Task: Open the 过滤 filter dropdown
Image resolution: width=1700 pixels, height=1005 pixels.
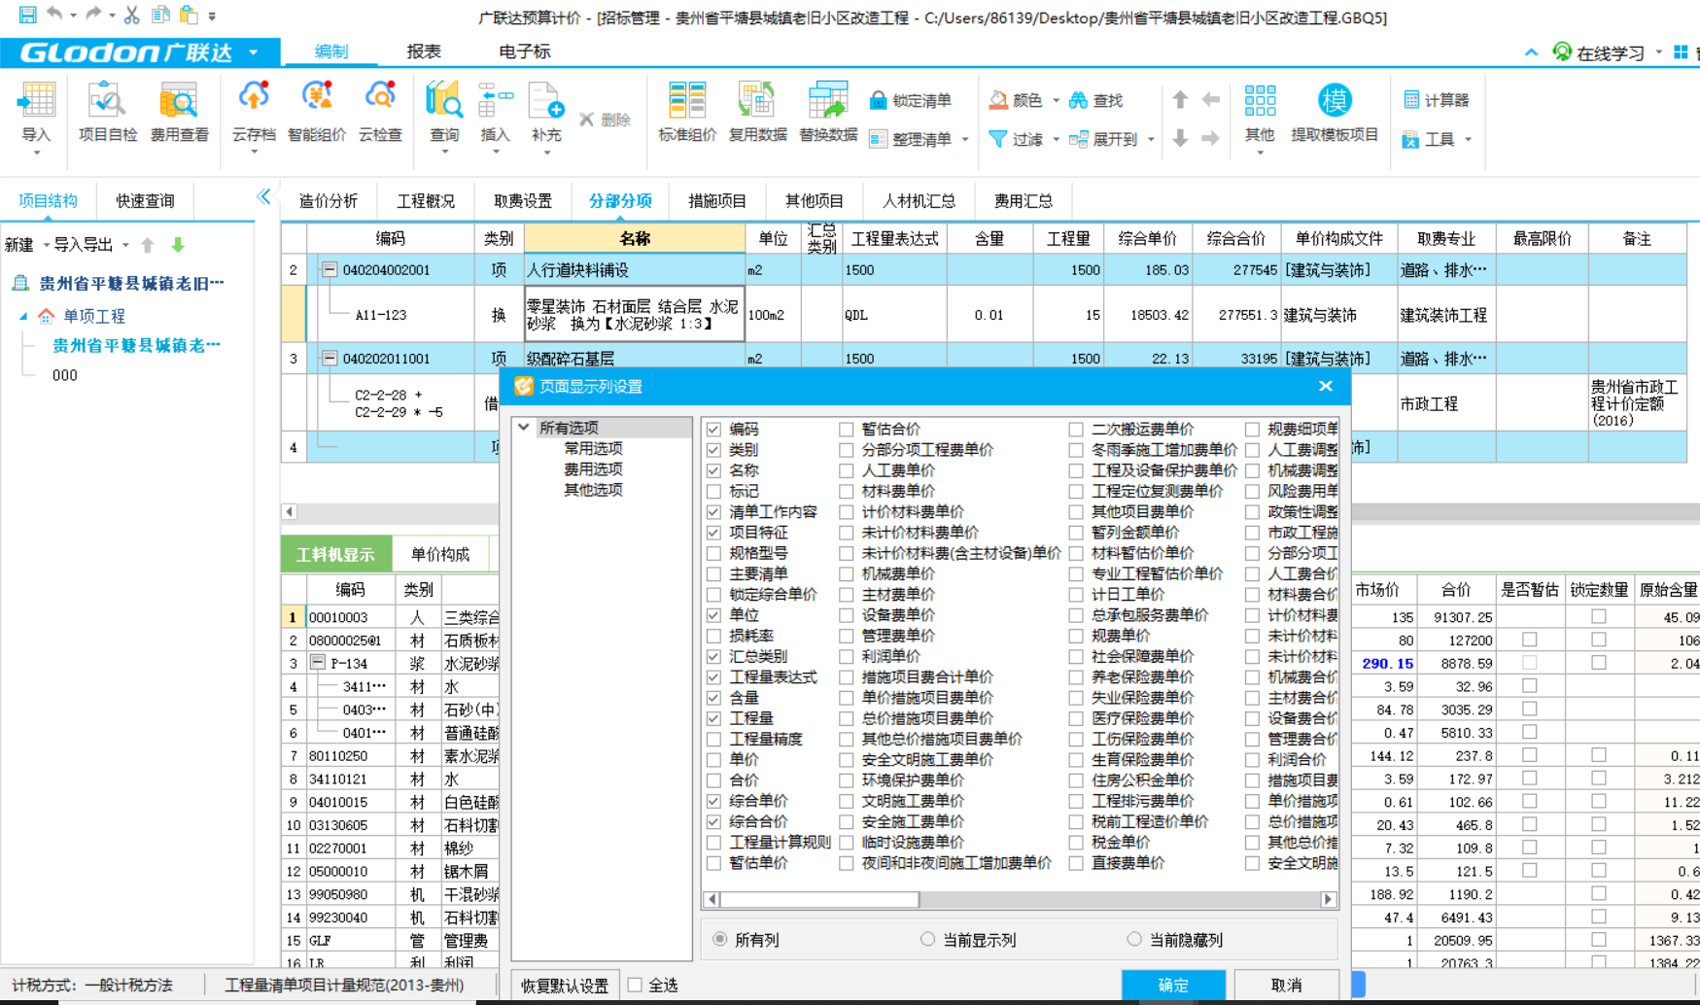Action: pos(1056,140)
